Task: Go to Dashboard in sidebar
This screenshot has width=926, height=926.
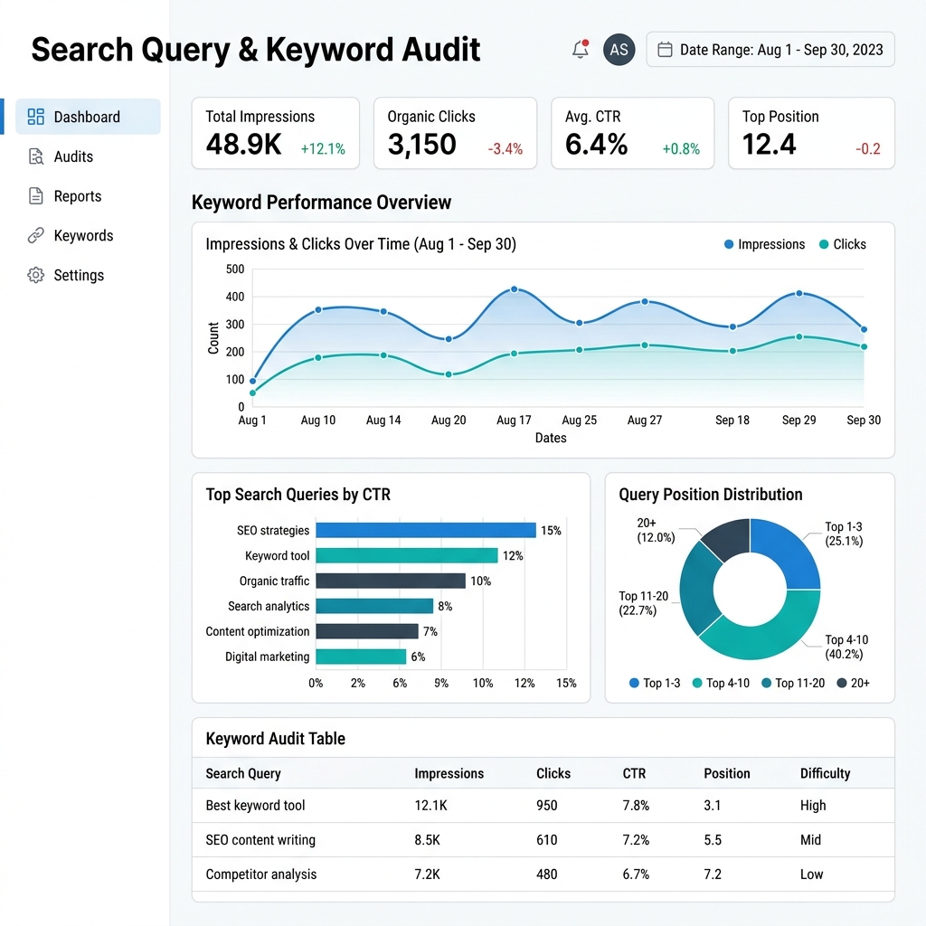Action: pyautogui.click(x=88, y=117)
